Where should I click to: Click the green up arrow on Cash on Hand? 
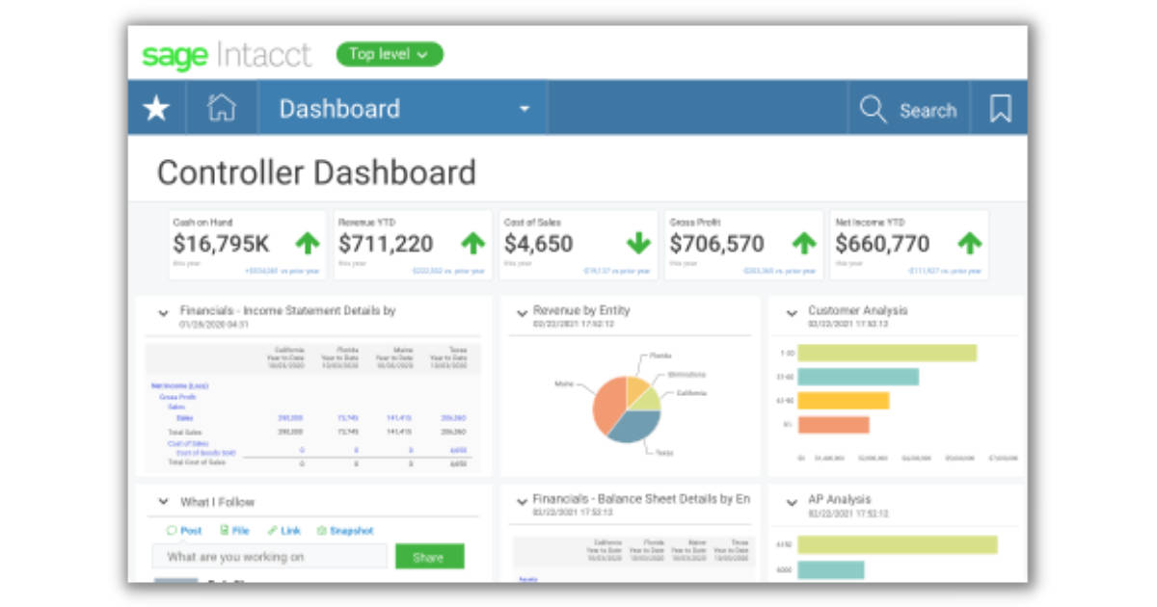click(307, 243)
